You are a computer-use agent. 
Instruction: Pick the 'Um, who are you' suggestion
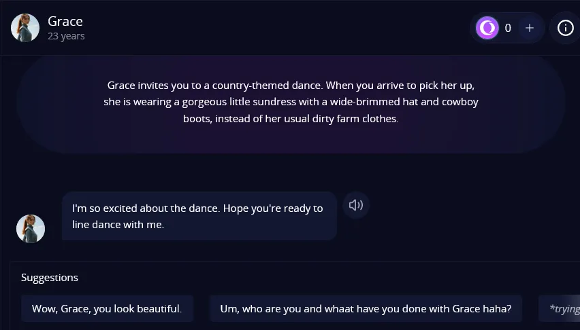tap(366, 308)
